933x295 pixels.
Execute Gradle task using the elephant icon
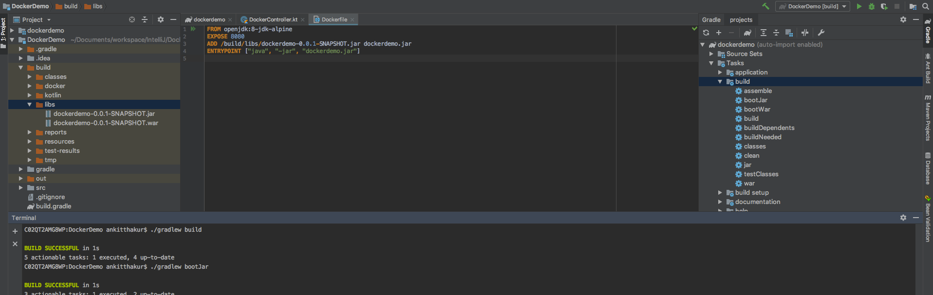click(x=747, y=33)
